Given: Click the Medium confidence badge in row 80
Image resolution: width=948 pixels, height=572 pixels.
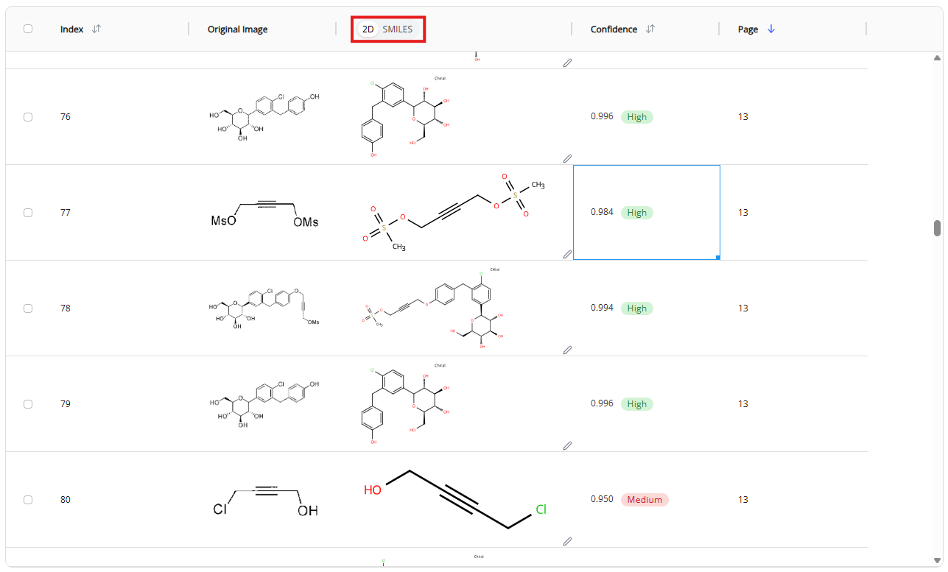Looking at the screenshot, I should pos(645,500).
